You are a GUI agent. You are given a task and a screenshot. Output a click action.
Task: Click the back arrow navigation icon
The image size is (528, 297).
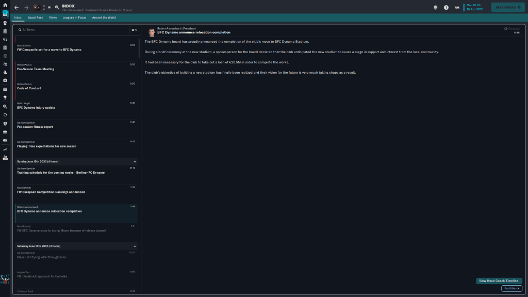click(16, 8)
